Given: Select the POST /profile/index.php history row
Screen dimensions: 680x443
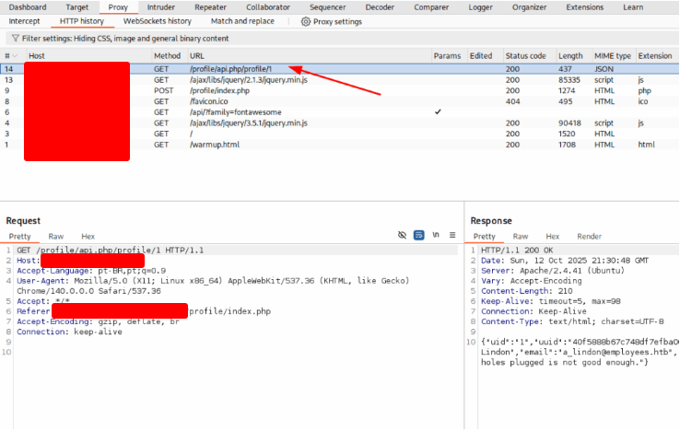Looking at the screenshot, I should pyautogui.click(x=219, y=91).
